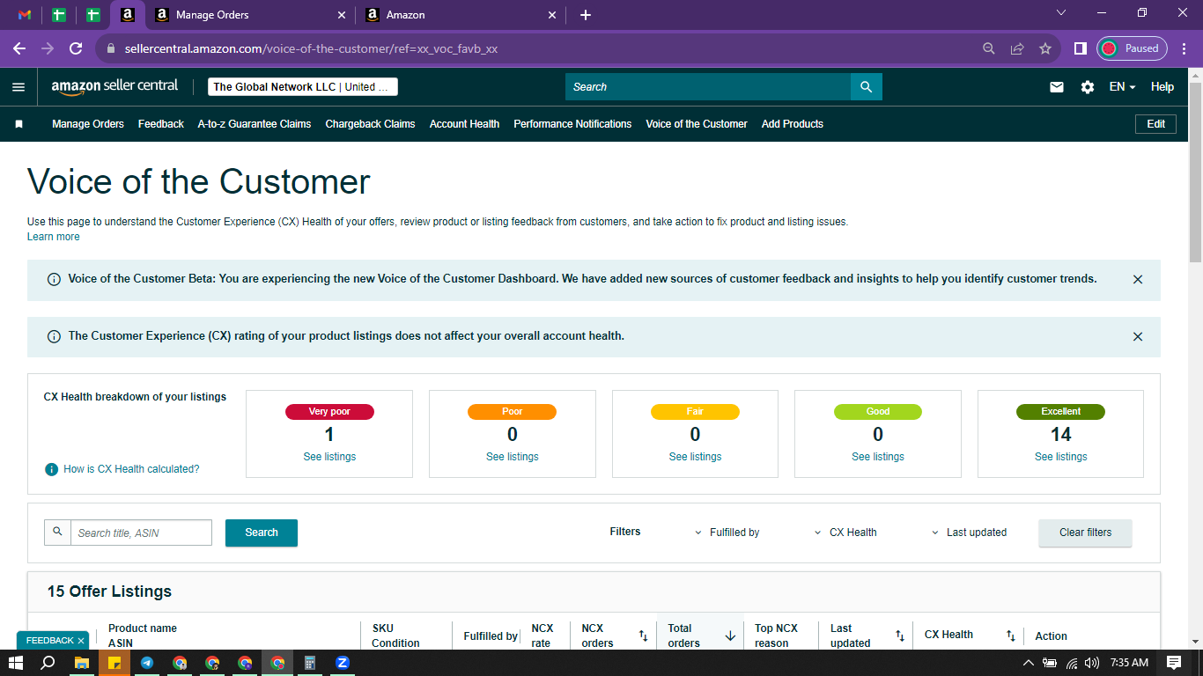Click the page vertical scrollbar
The height and width of the screenshot is (676, 1203).
coord(1195,172)
